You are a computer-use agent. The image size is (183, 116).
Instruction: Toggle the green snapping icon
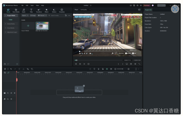coord(107,69)
